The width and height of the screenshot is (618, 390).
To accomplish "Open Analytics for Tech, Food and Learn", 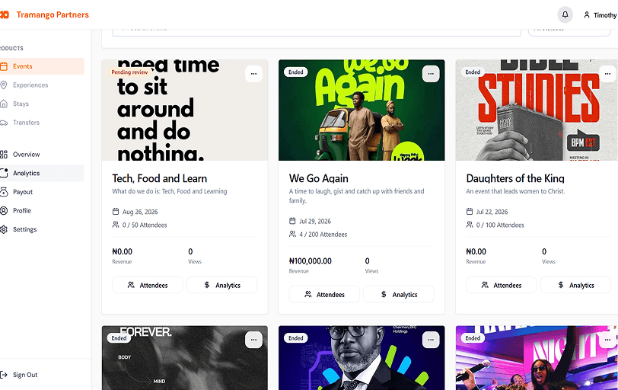I will pyautogui.click(x=222, y=285).
